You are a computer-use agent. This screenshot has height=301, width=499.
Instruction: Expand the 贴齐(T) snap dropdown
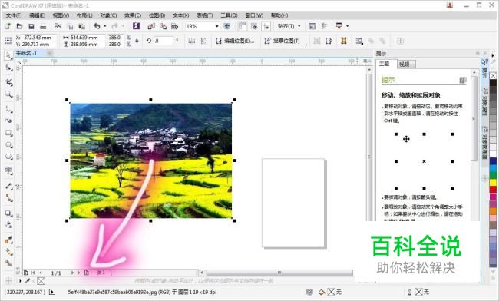pos(299,26)
